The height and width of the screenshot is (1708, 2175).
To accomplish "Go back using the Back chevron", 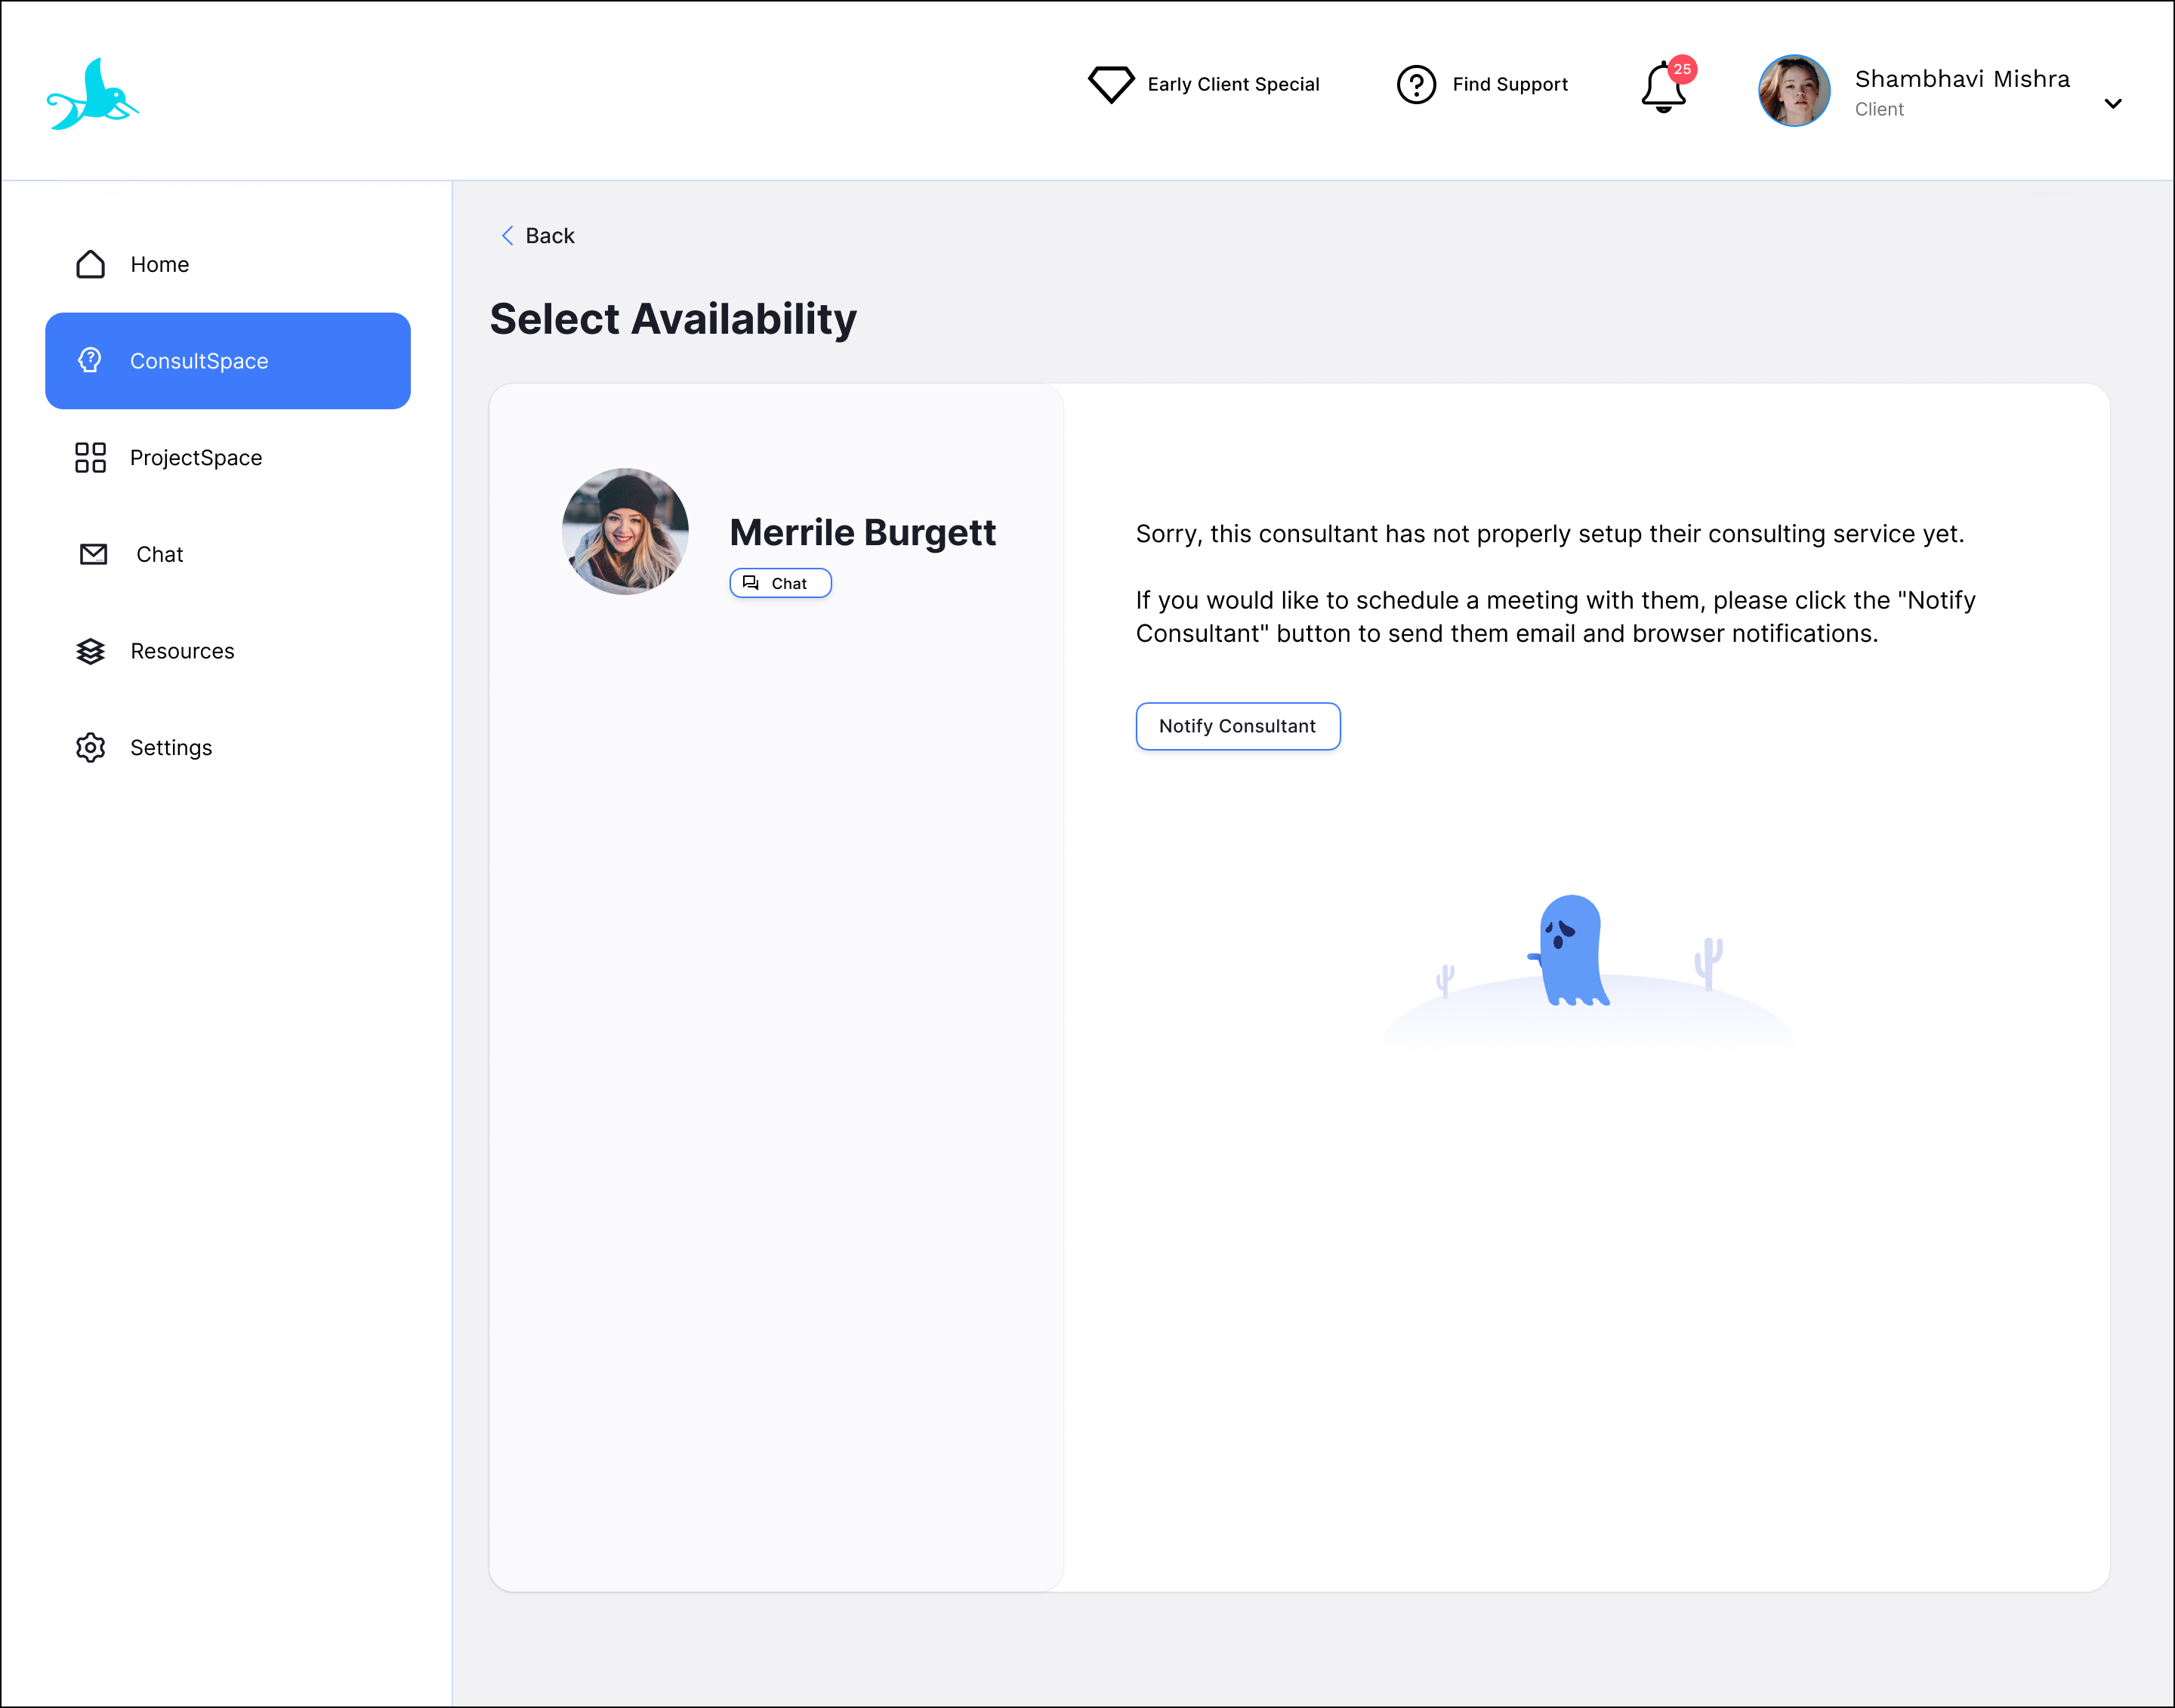I will pos(508,235).
